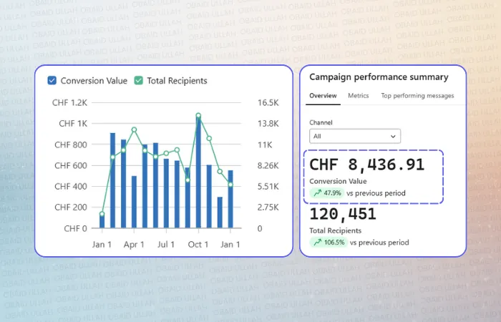Open the Channel dropdown set to All

point(355,137)
